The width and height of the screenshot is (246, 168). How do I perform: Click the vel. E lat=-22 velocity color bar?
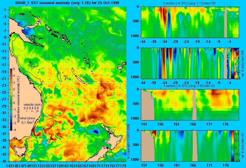(232, 146)
